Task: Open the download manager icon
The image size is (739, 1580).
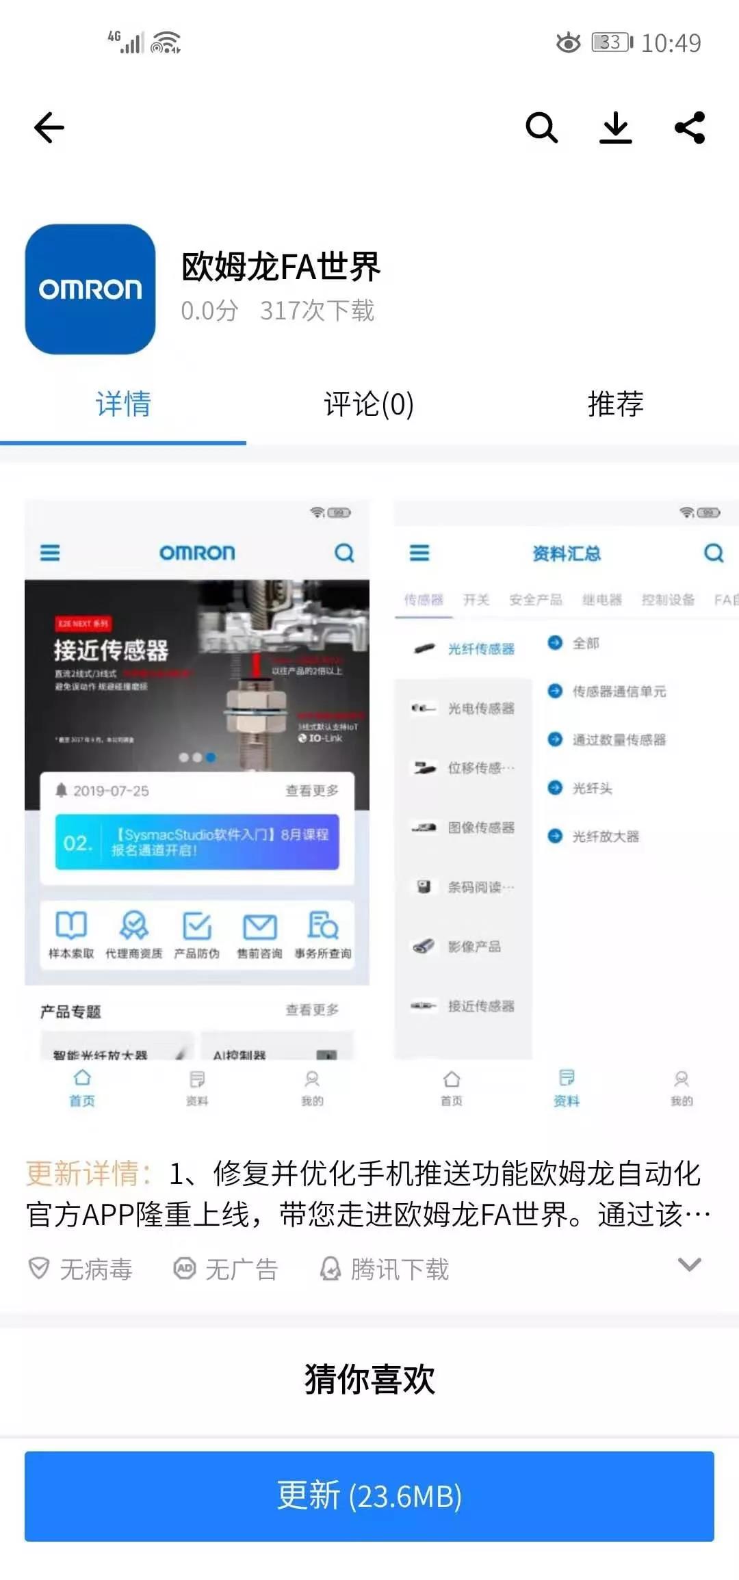Action: click(x=616, y=128)
